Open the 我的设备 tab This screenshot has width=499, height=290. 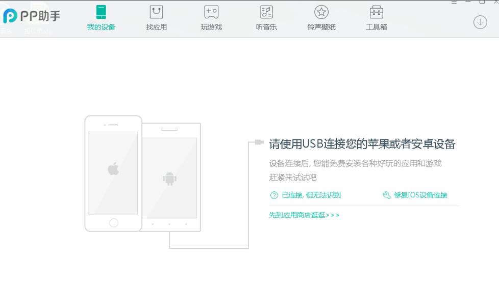tap(101, 18)
